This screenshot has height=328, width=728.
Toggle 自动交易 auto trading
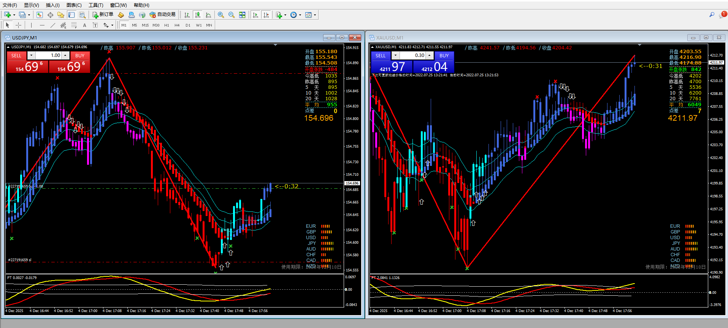pos(162,15)
